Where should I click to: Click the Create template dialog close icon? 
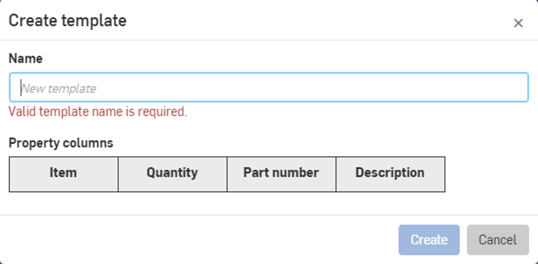point(518,23)
